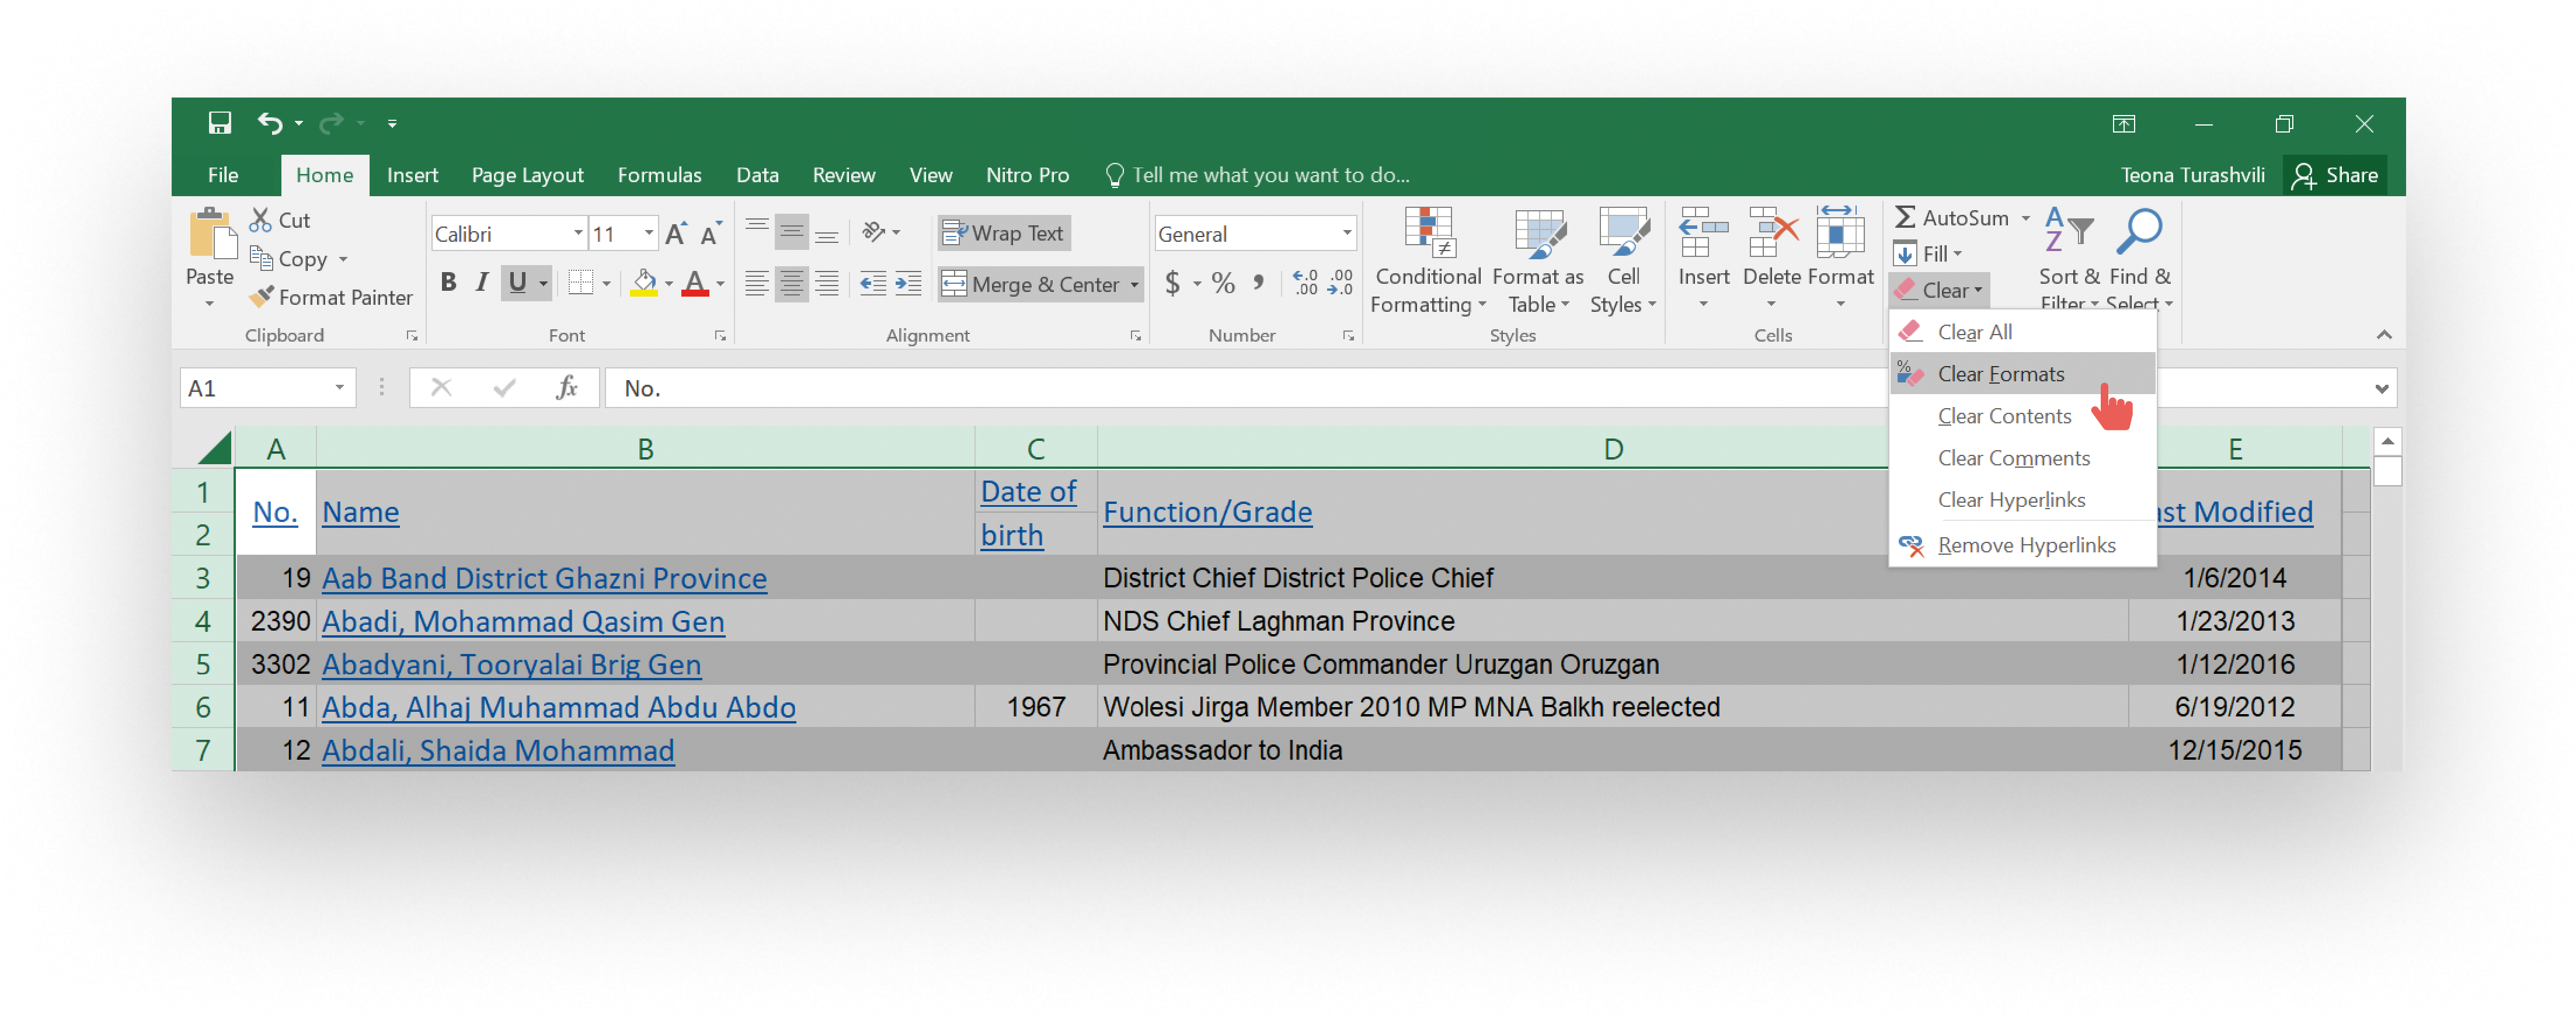
Task: Click the Cut scissors icon
Action: (261, 219)
